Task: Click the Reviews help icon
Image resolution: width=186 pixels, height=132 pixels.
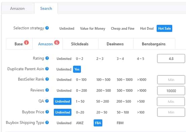Action: 47,90
